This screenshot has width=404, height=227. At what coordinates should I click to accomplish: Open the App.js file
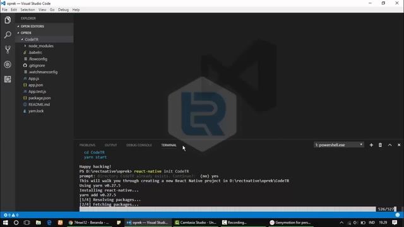click(x=44, y=78)
